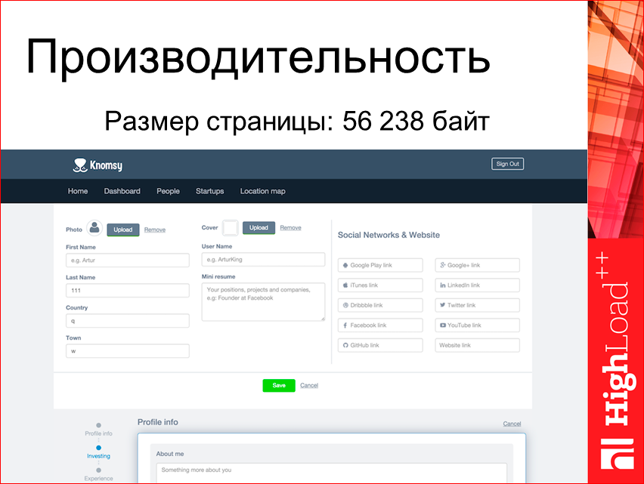This screenshot has width=644, height=484.
Task: Click the Mini resume text area
Action: [x=263, y=301]
